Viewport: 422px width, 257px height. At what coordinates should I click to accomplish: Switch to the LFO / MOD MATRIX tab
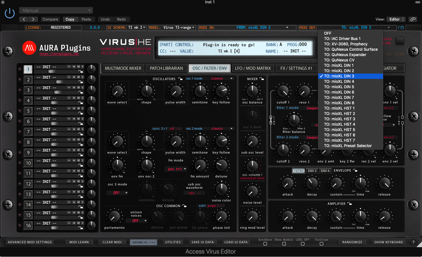[x=253, y=68]
